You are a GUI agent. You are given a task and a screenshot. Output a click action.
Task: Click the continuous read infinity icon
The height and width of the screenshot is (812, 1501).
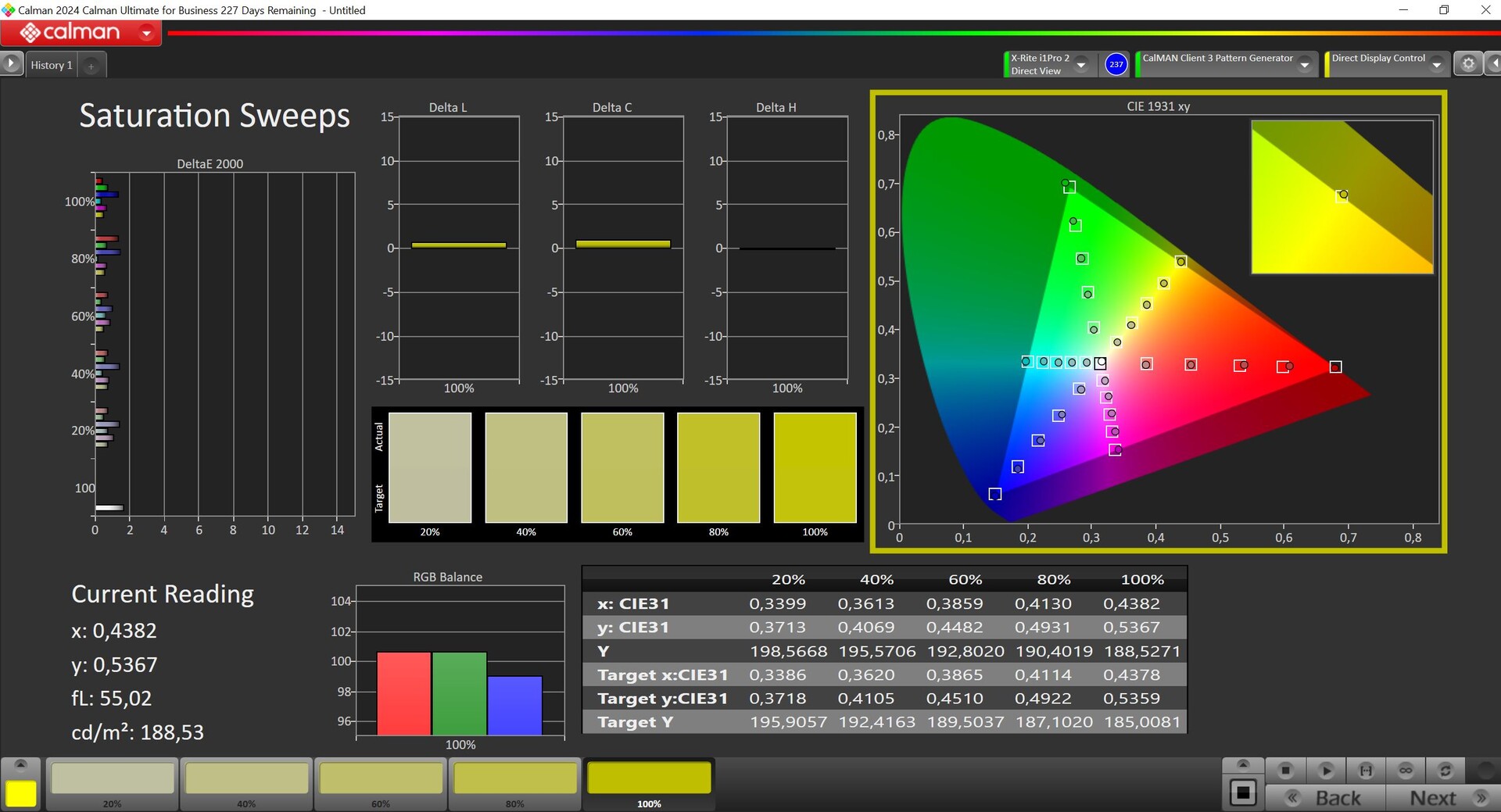tap(1406, 771)
